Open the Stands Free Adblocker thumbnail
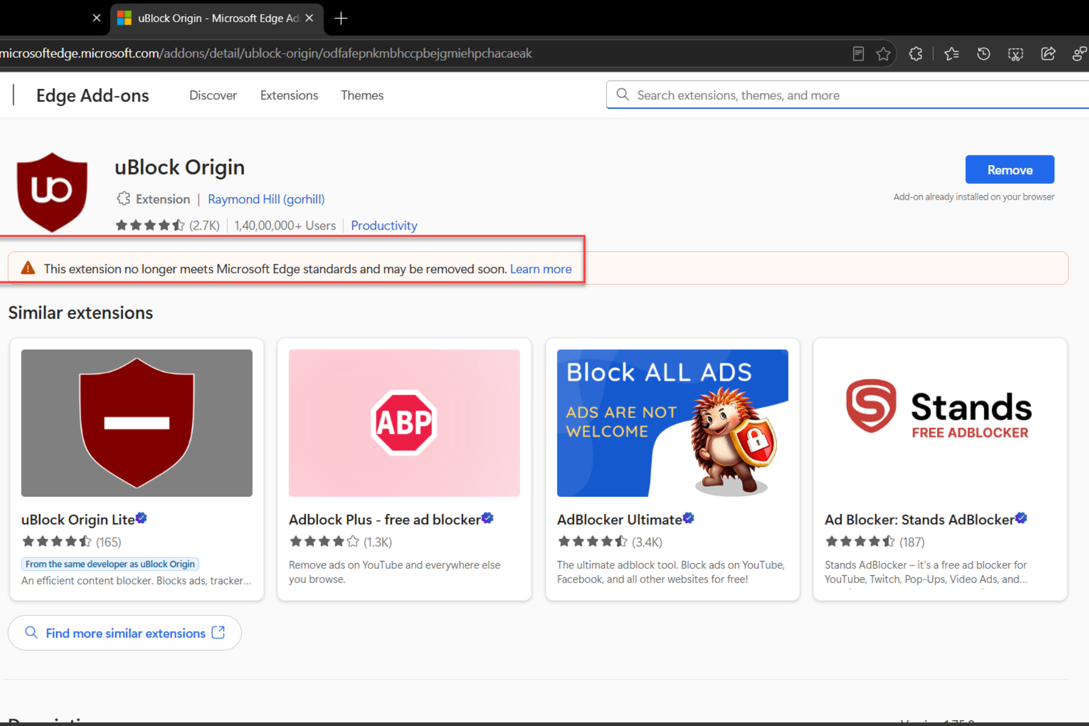This screenshot has height=726, width=1089. 940,423
